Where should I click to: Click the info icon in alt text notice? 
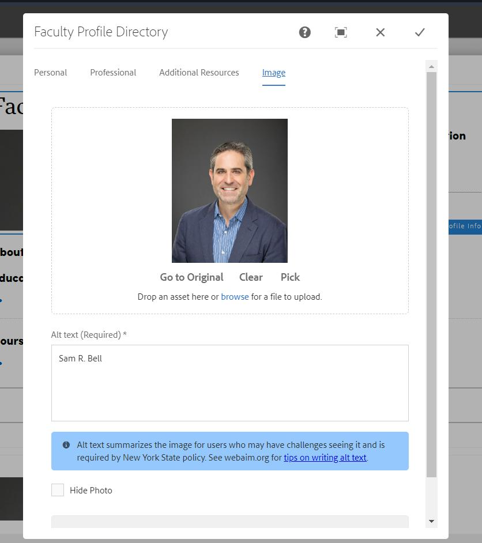(x=66, y=445)
